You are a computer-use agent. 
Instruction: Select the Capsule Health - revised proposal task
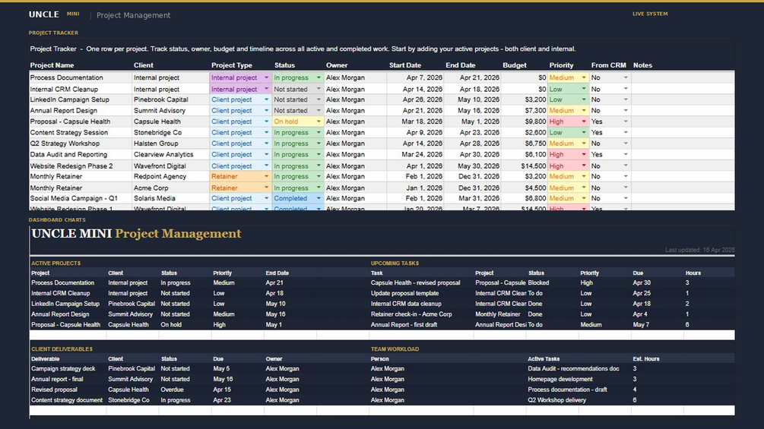click(x=415, y=282)
